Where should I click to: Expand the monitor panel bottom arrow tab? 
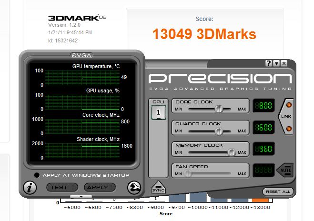click(x=81, y=197)
